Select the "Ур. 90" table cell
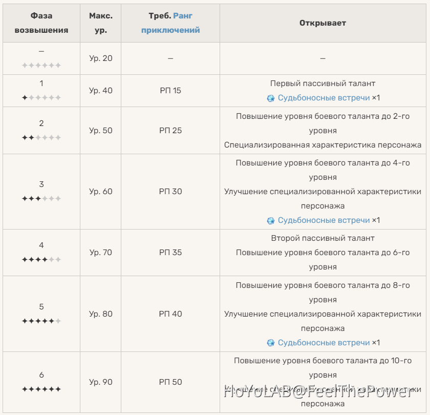Viewport: 430px width, 415px height. (x=101, y=382)
